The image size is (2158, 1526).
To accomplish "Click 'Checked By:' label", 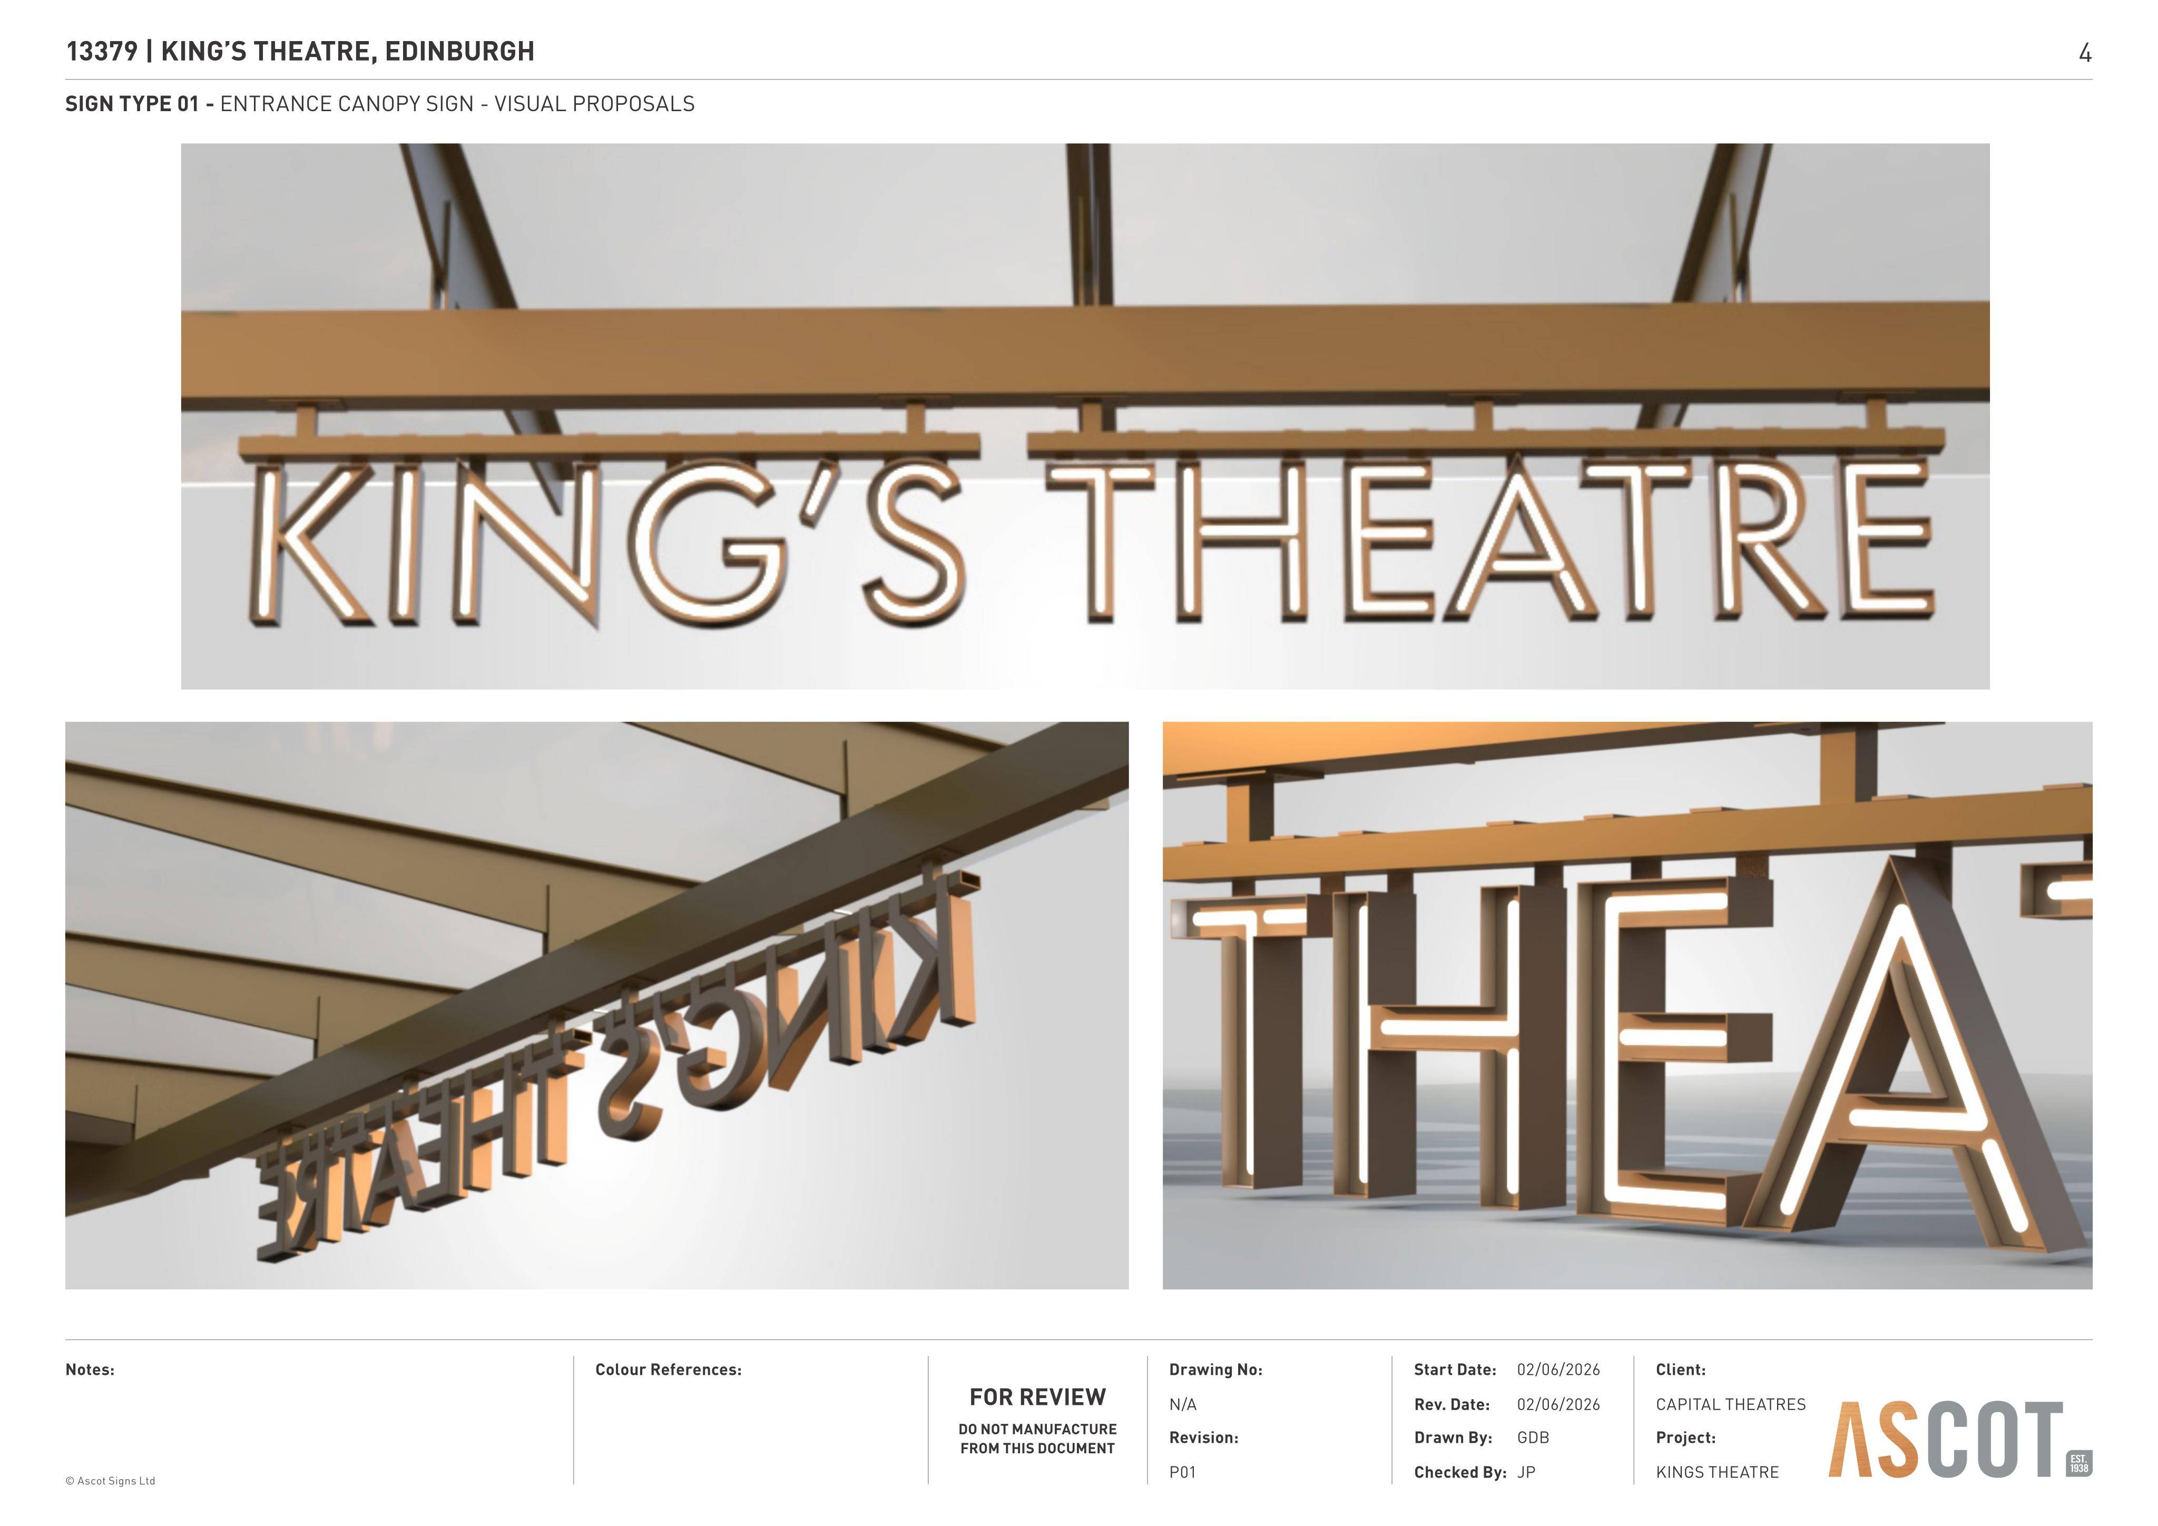I will (1460, 1472).
